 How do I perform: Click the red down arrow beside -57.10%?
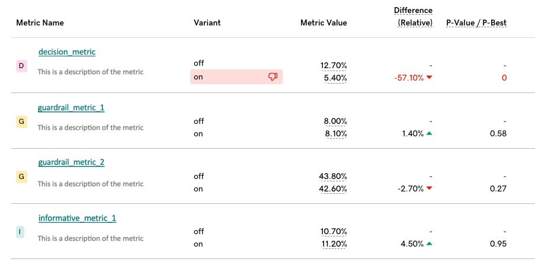[x=429, y=78]
